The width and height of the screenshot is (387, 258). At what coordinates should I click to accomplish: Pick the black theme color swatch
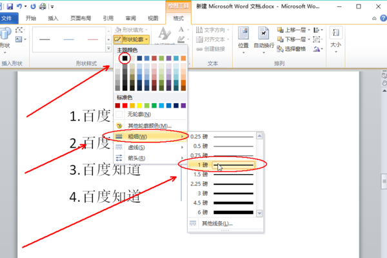(x=125, y=58)
